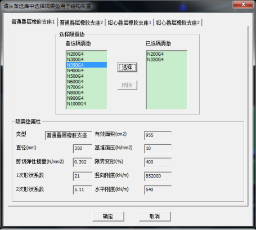256x230 pixels.
Task: Confirm with the 确定 button
Action: [108, 216]
